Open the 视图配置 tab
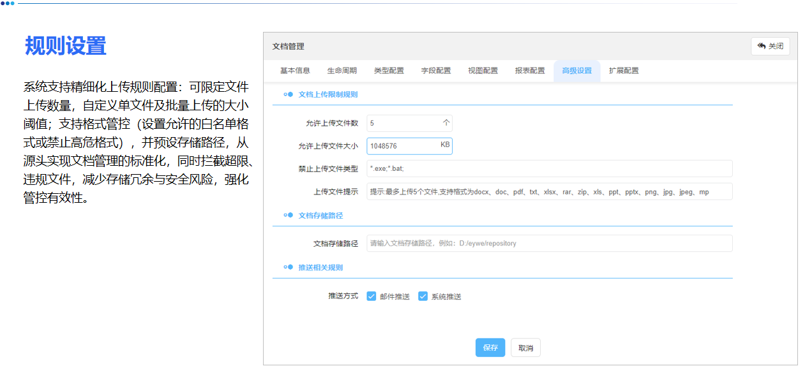805x373 pixels. 482,71
